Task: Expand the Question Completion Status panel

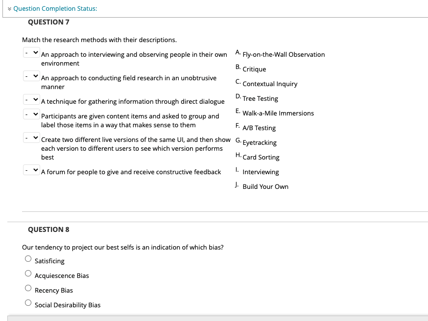Action: pos(9,8)
